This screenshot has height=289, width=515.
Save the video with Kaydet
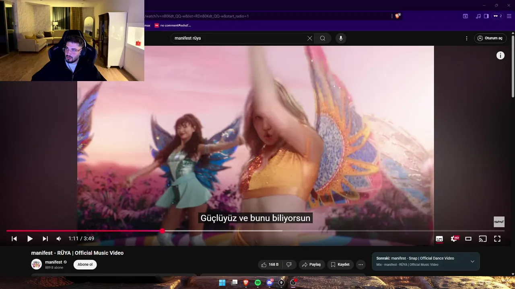(340, 265)
